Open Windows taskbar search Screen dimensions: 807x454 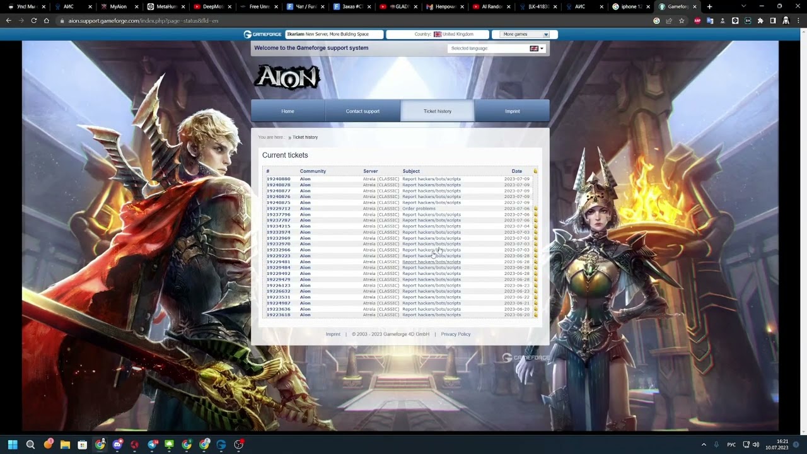tap(30, 445)
